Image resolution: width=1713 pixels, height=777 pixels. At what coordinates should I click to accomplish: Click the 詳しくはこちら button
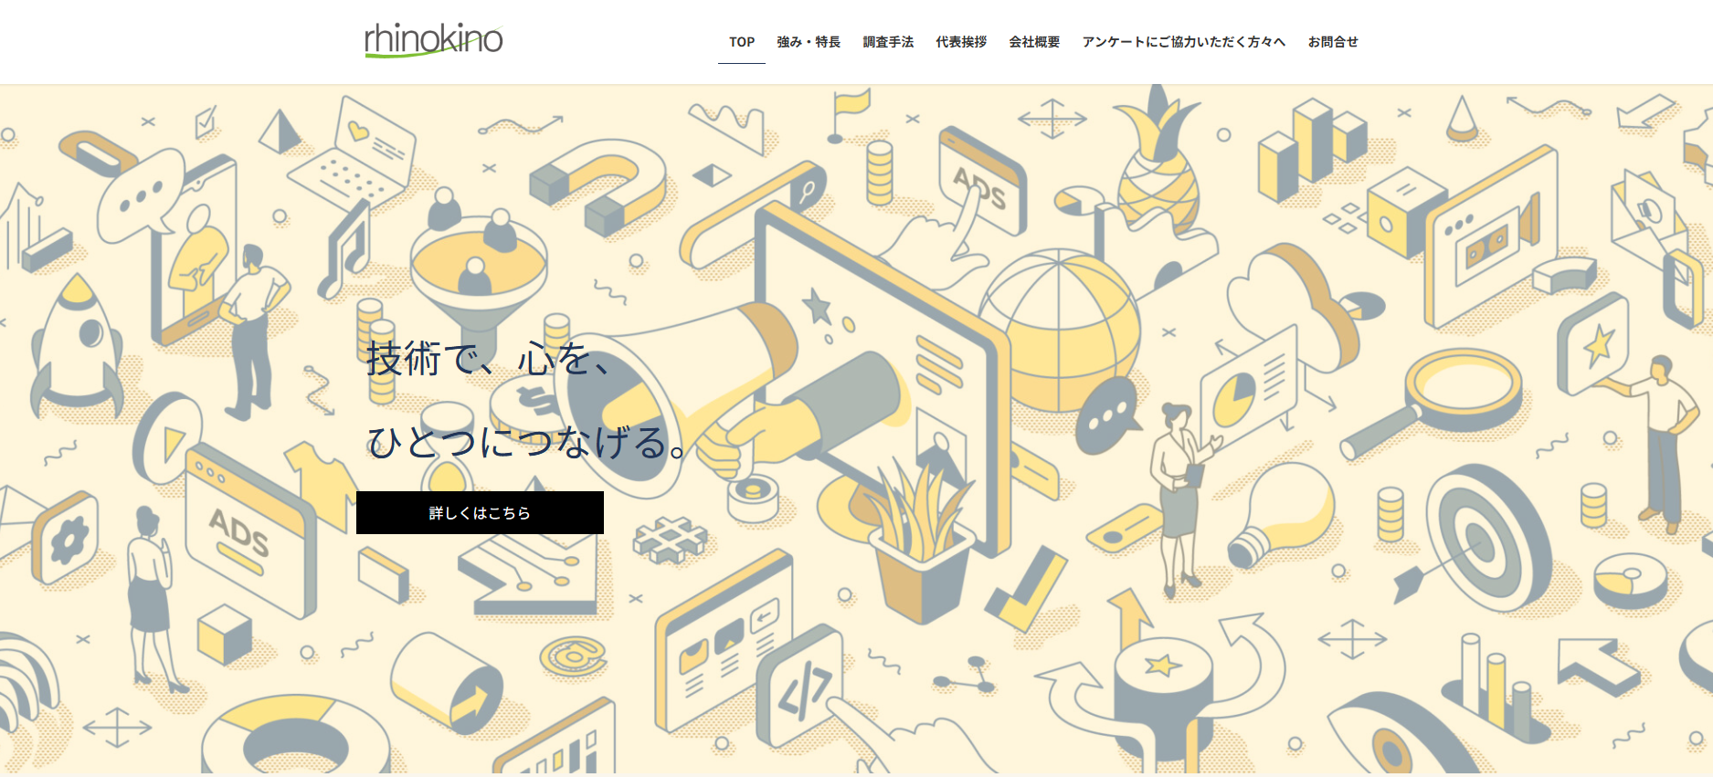click(x=480, y=513)
